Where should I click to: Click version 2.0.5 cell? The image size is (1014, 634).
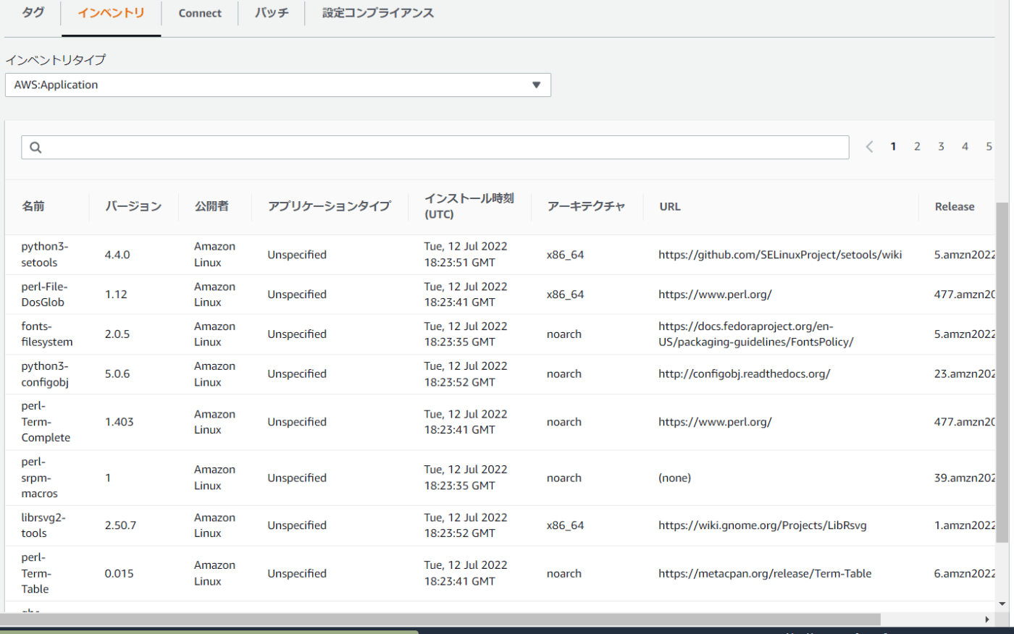117,334
